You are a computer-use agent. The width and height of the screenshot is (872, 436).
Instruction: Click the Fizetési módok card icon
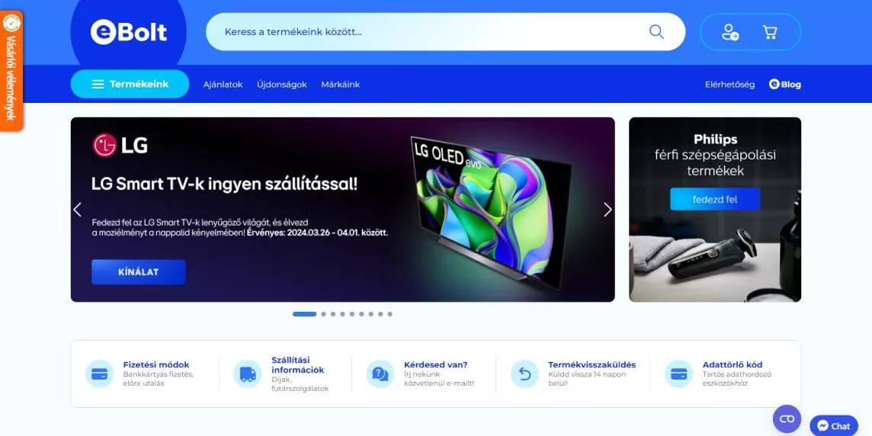pos(100,373)
